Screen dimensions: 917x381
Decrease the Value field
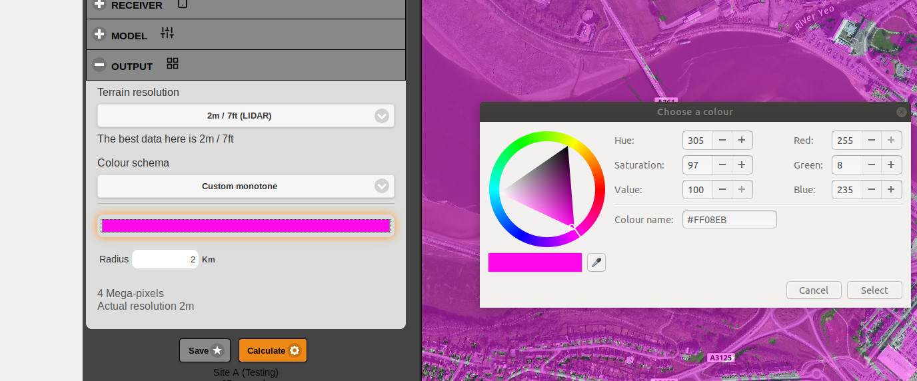pos(722,190)
